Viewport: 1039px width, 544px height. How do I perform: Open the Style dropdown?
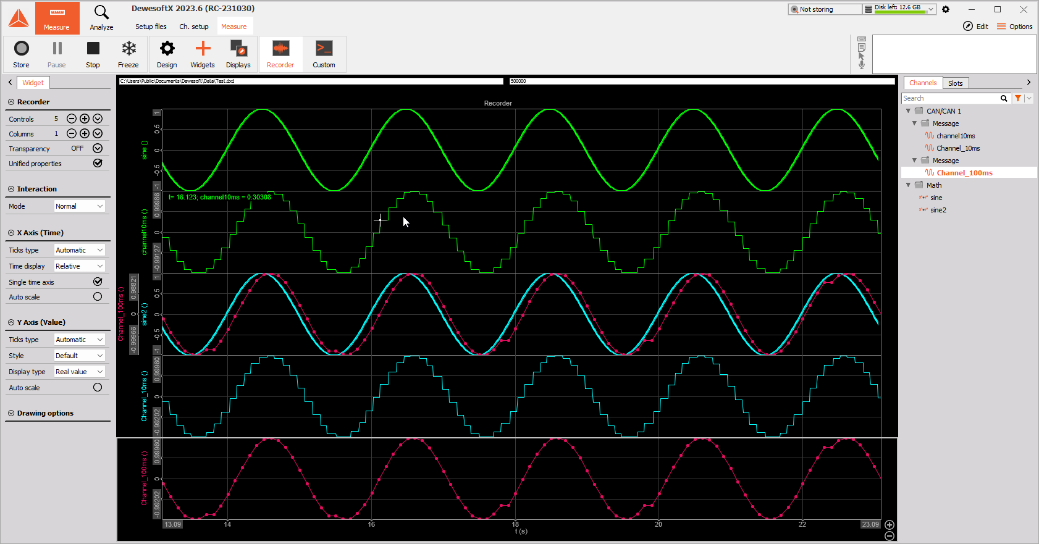80,356
